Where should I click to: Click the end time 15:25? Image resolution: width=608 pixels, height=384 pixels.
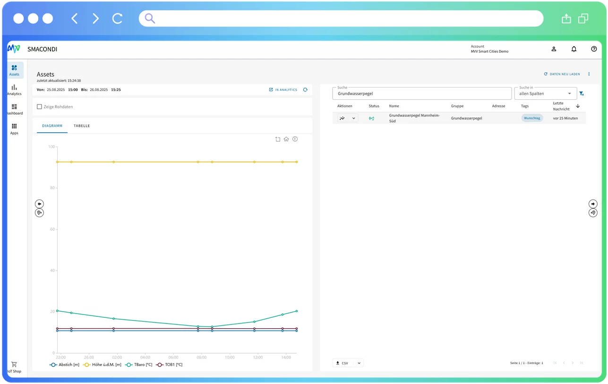coord(116,90)
